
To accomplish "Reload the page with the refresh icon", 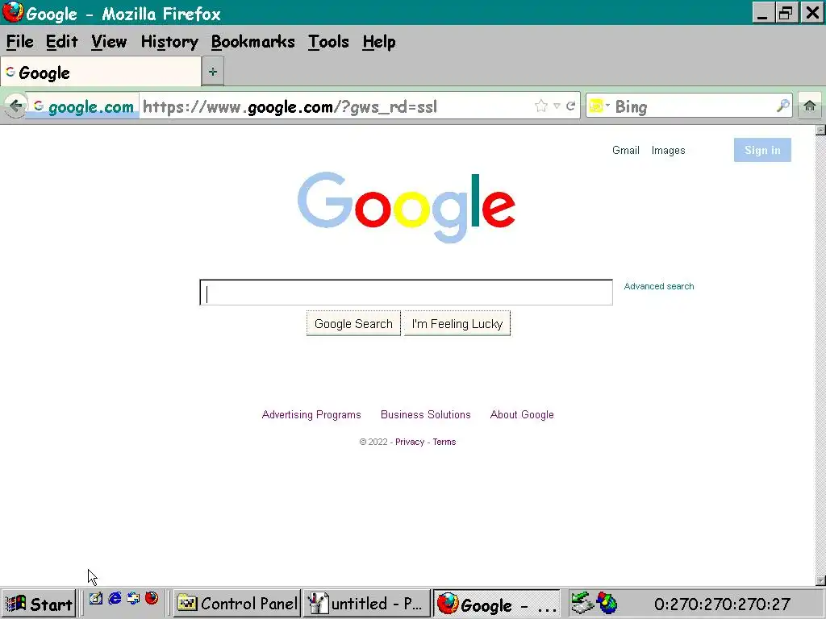I will pos(570,106).
